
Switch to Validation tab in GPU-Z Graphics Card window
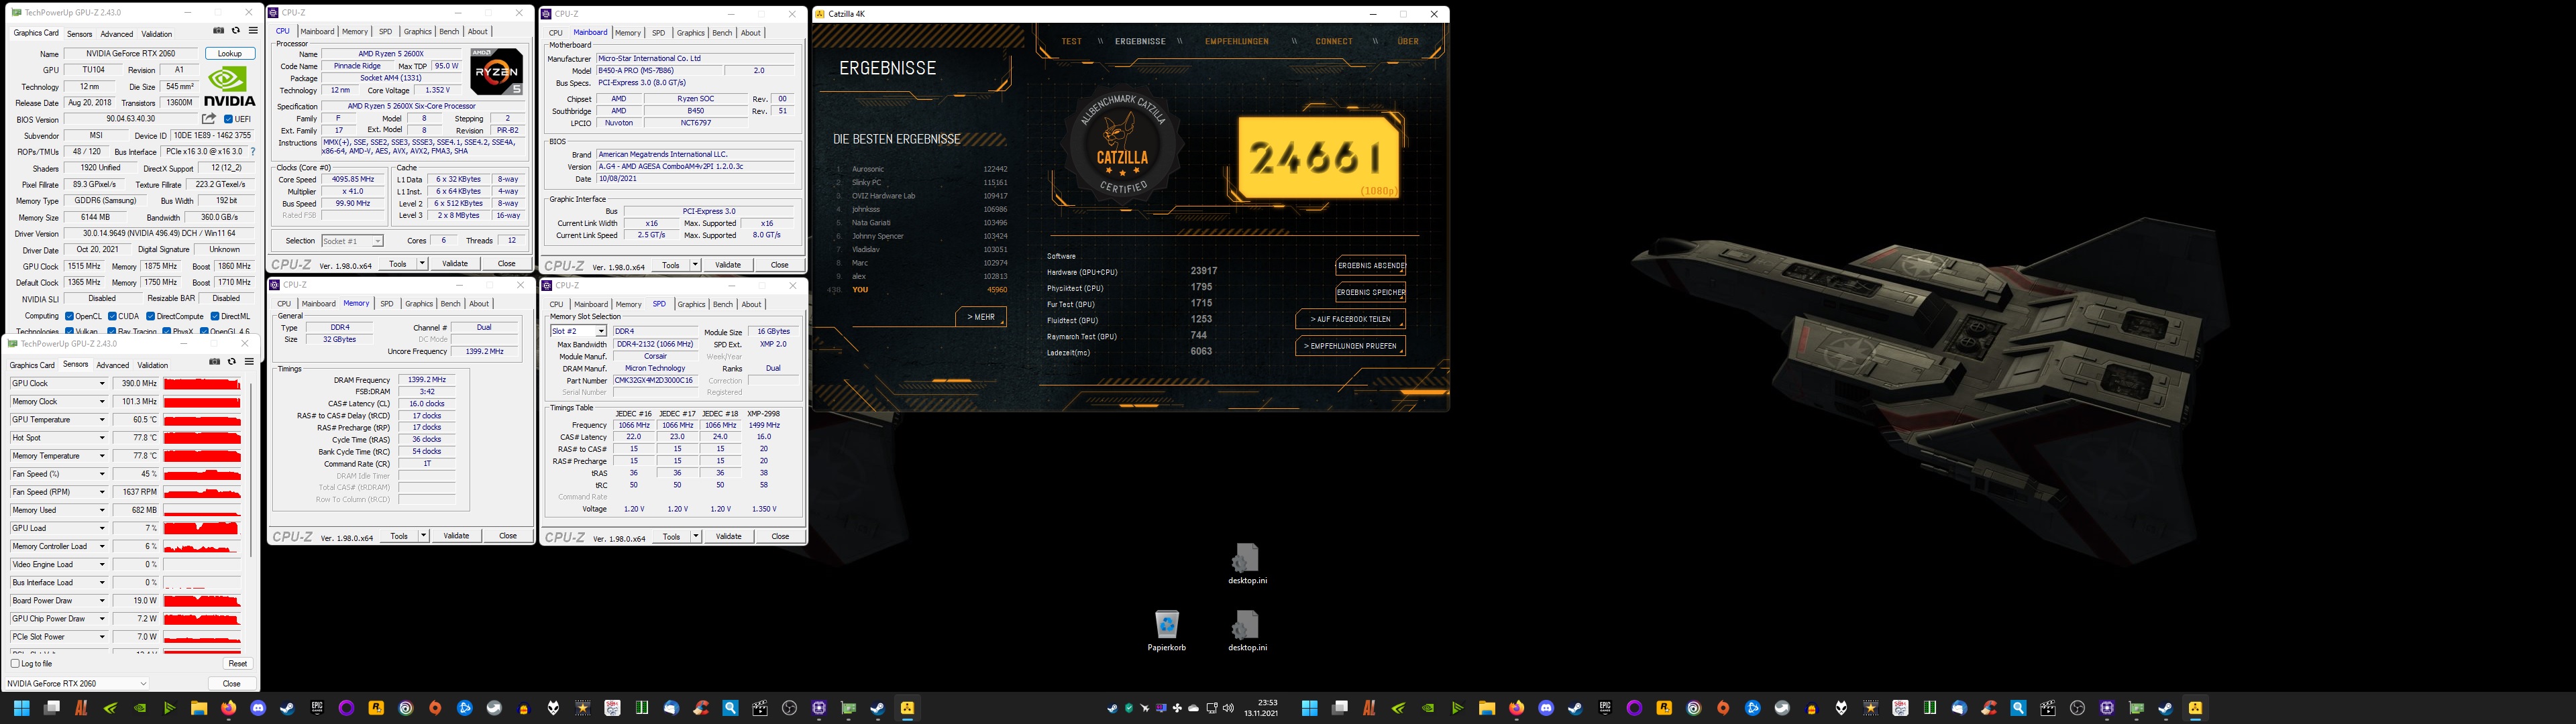[x=156, y=34]
